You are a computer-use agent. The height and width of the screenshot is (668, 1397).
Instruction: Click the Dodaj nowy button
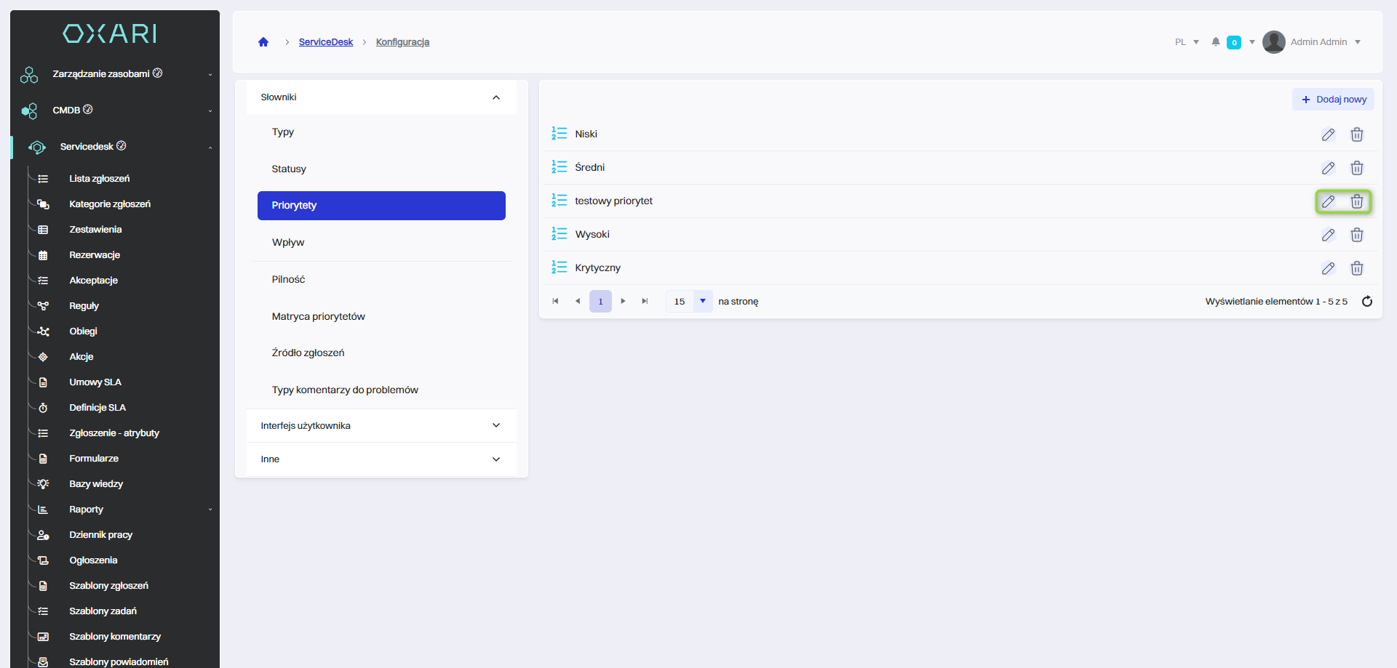click(1333, 100)
